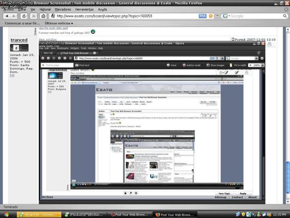290x218 pixels.
Task: Reload the page in Firefox
Action: coord(24,16)
